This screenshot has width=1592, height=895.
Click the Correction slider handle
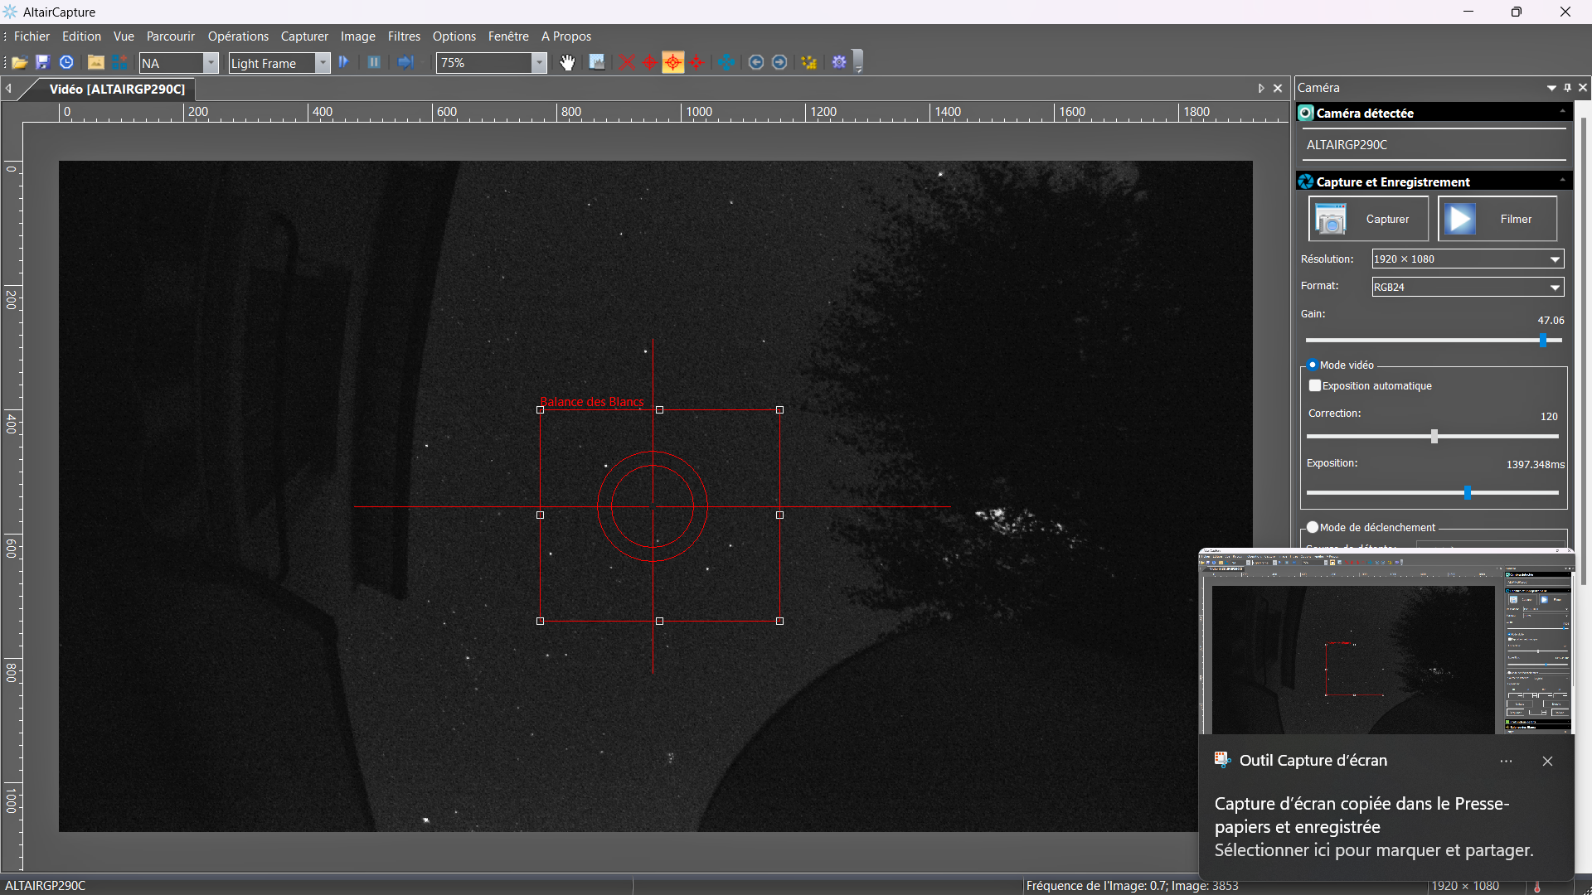click(1434, 436)
